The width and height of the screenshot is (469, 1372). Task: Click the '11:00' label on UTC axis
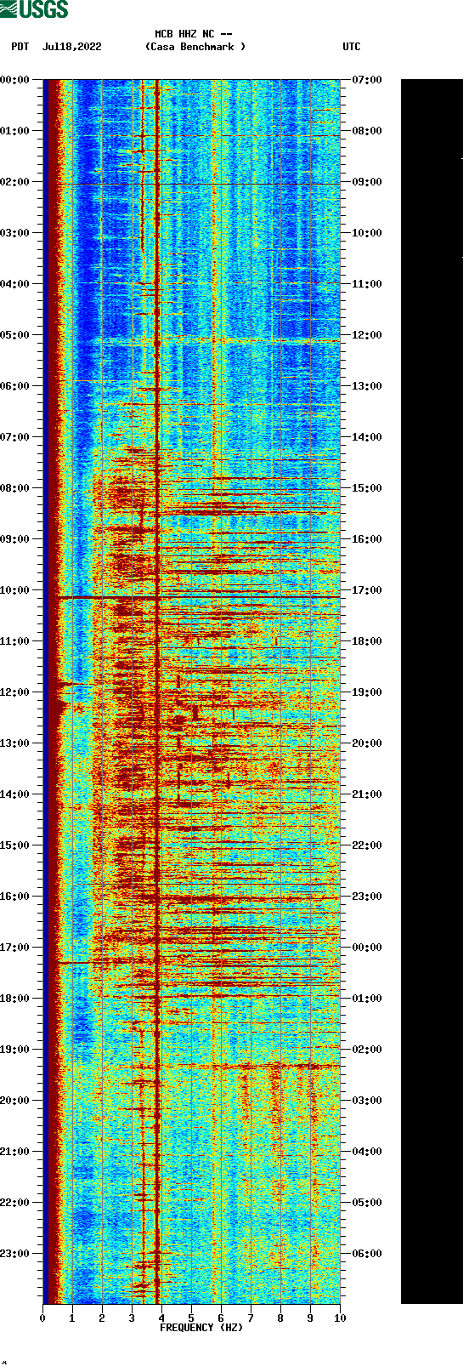tap(367, 284)
